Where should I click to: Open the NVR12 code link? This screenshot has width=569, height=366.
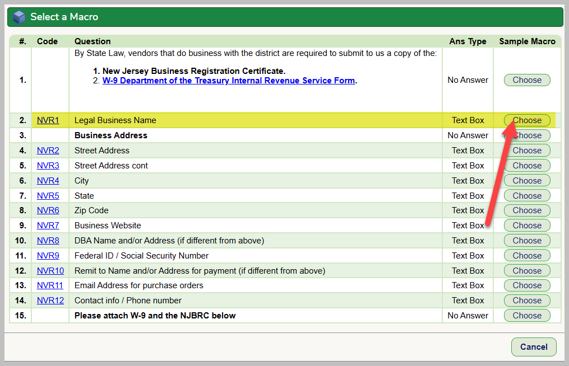point(50,301)
